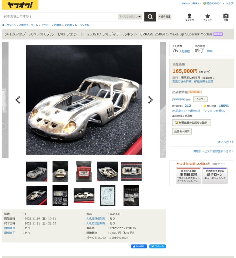Click the フォロー button for prinnana

coord(200,99)
